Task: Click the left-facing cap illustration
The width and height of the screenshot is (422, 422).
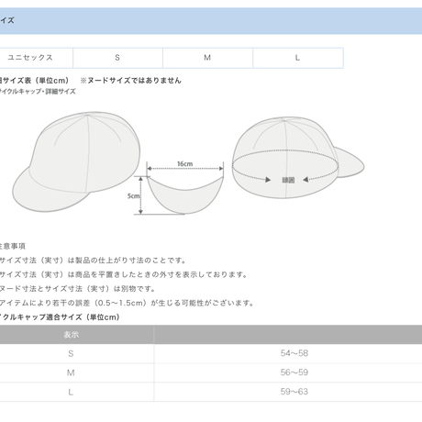Action: 76,161
